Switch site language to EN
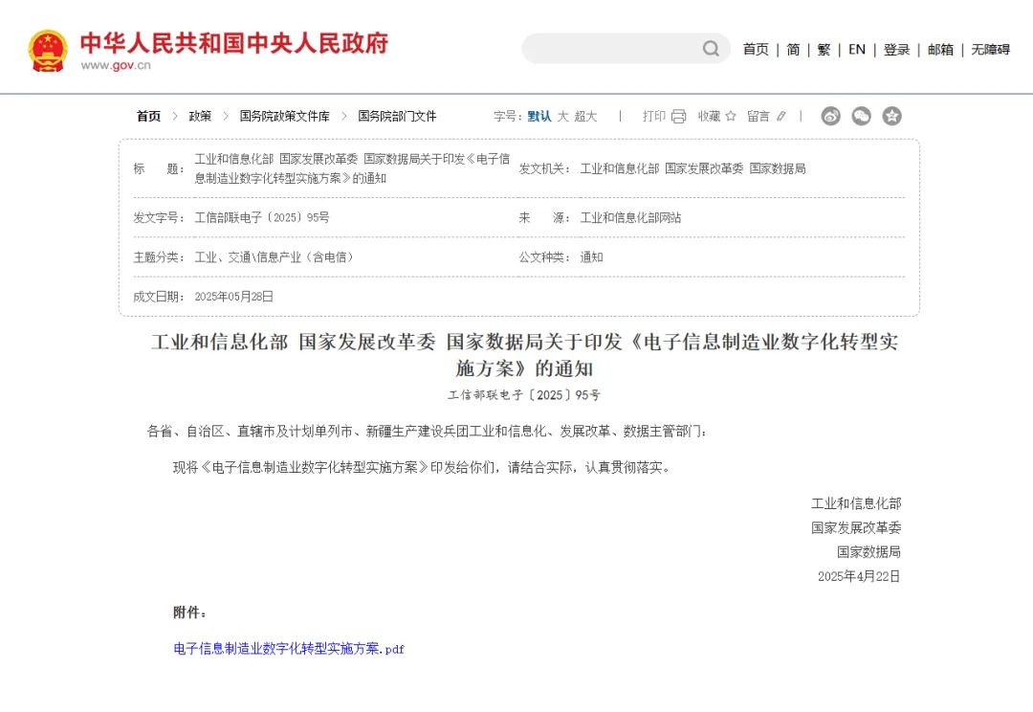Image resolution: width=1033 pixels, height=712 pixels. (x=856, y=49)
